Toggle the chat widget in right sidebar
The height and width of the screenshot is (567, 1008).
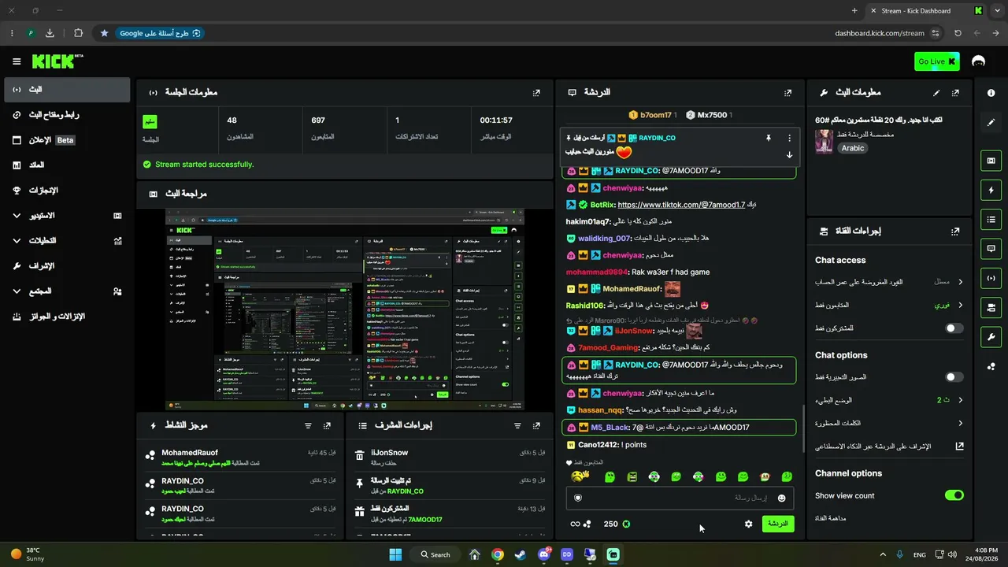[x=991, y=248]
